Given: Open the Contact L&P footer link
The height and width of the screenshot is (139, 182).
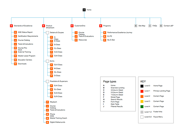Looking at the screenshot, I should click(168, 26).
